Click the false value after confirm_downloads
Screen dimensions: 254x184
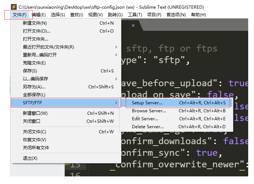coord(235,141)
